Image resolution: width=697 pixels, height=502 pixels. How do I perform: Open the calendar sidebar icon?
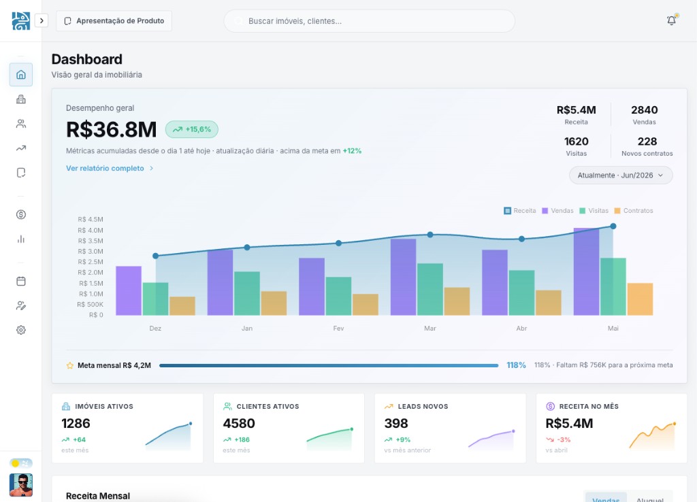[21, 281]
